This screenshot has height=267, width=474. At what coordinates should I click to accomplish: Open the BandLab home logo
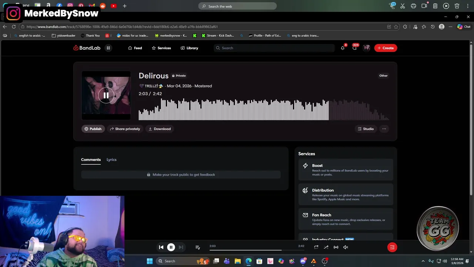[x=87, y=48]
